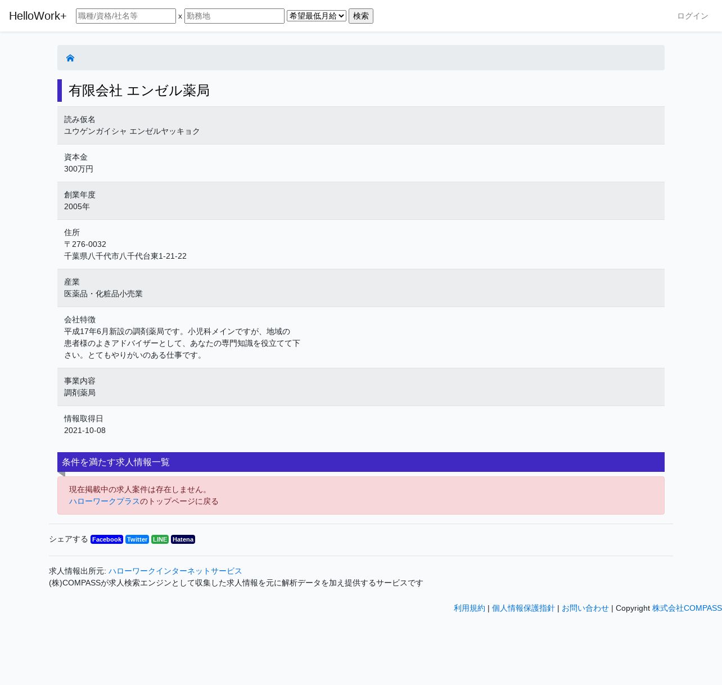Focus the 勤務地 location field
The image size is (722, 685).
[x=234, y=16]
